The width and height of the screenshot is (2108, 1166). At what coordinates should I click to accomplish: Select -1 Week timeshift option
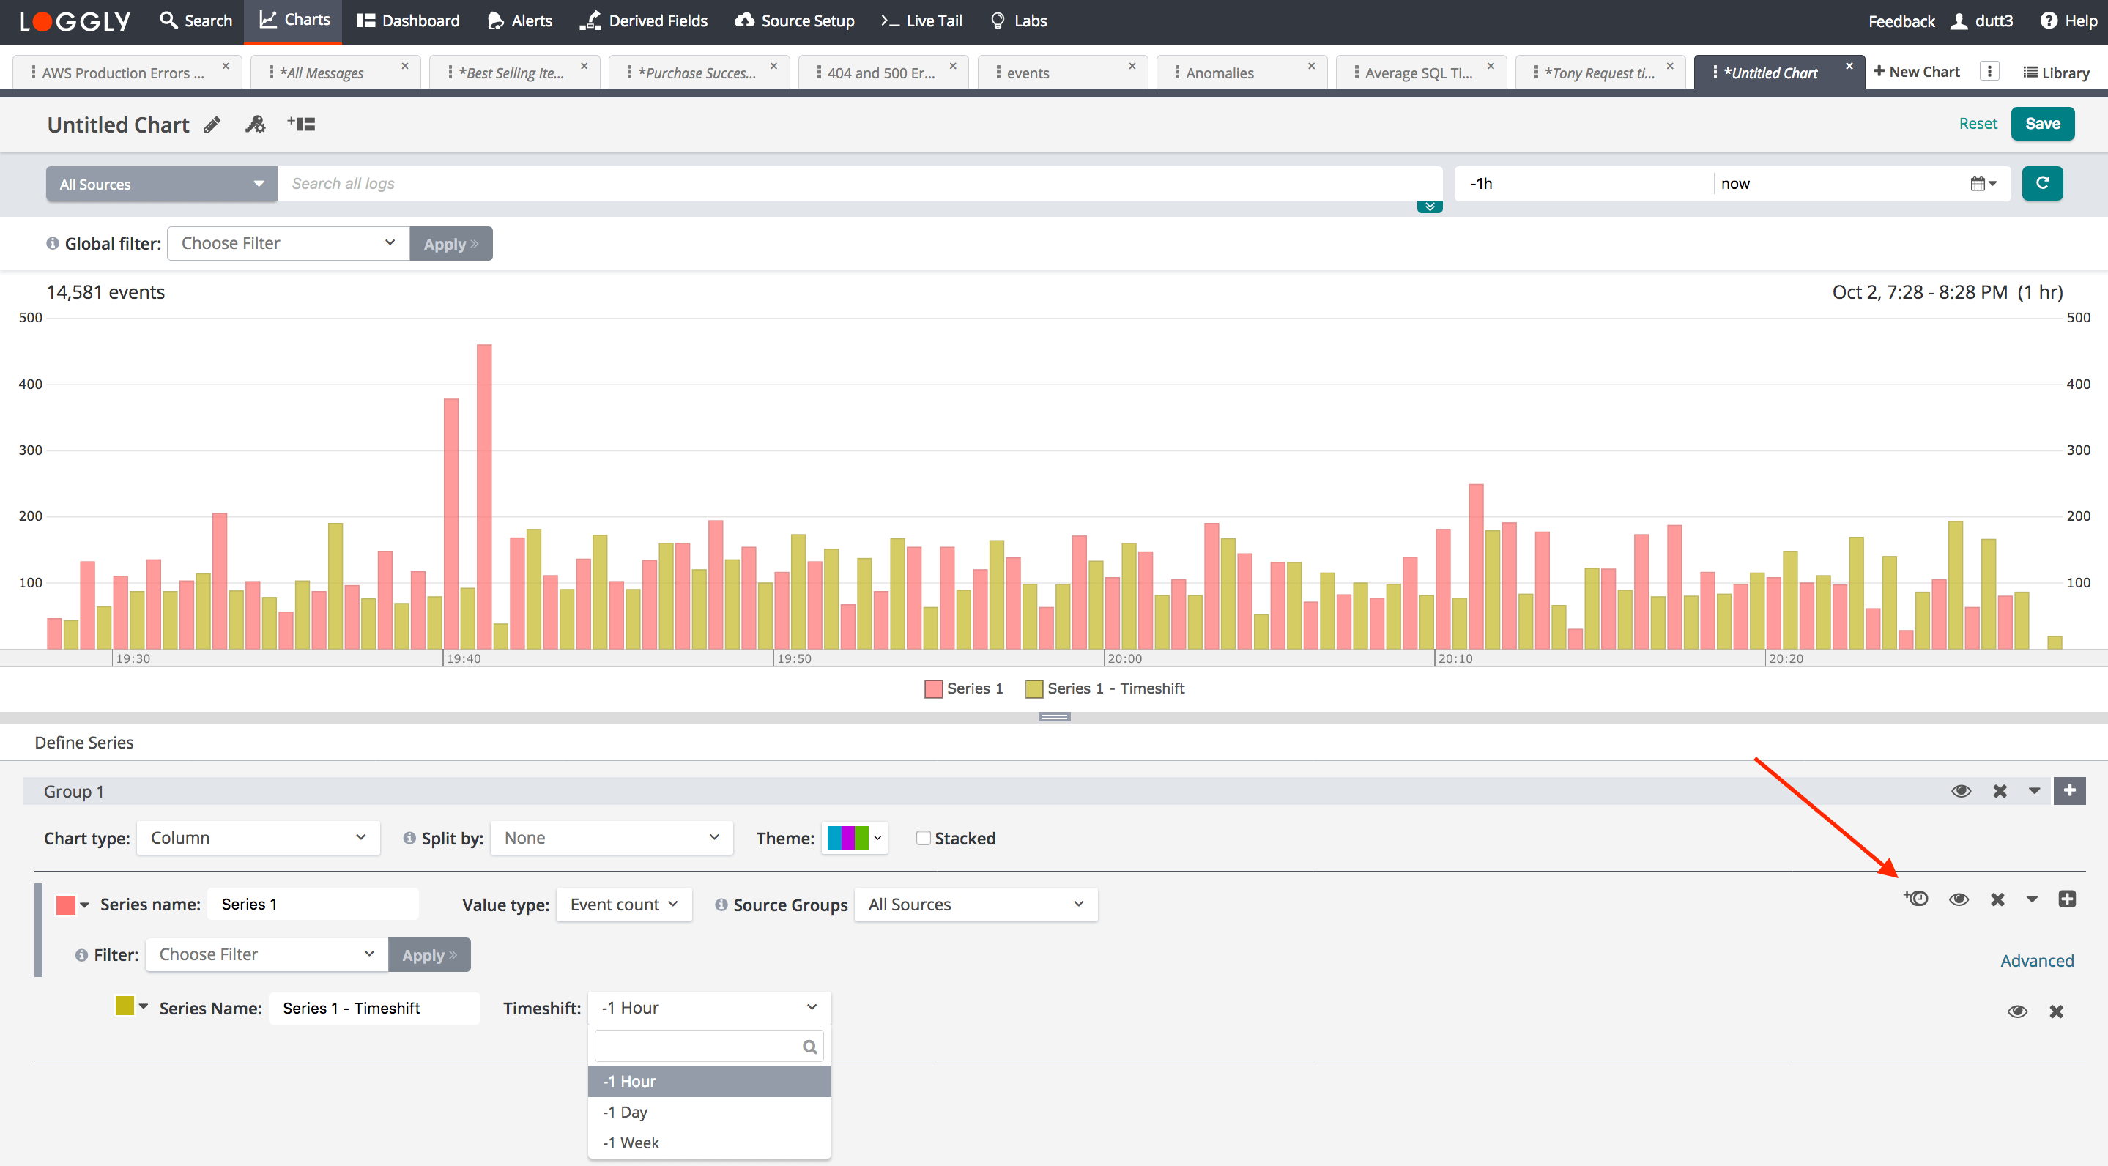tap(631, 1143)
